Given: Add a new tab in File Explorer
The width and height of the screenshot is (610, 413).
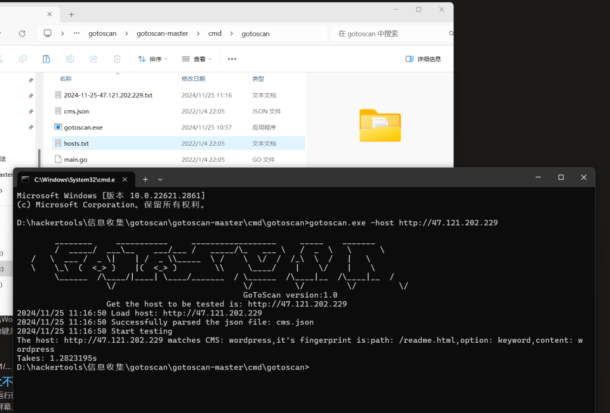Looking at the screenshot, I should pyautogui.click(x=71, y=14).
